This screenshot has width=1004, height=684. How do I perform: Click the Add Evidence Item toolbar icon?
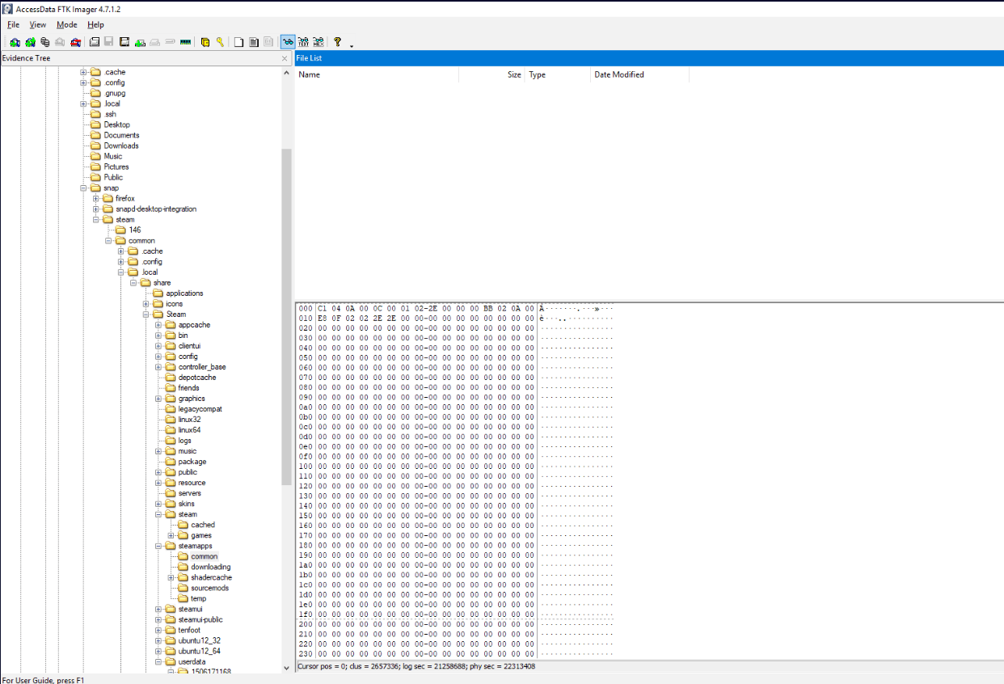[15, 42]
